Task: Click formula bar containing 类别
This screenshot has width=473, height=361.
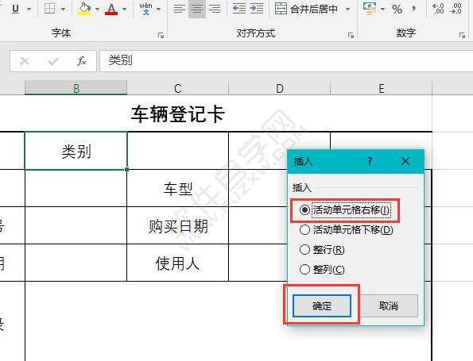Action: tap(286, 61)
